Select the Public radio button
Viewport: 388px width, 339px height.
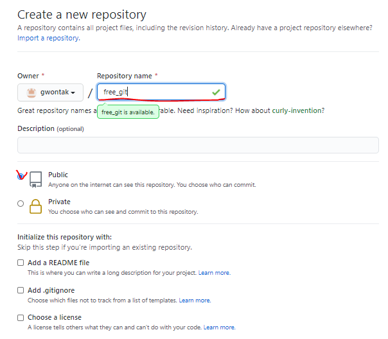21,177
